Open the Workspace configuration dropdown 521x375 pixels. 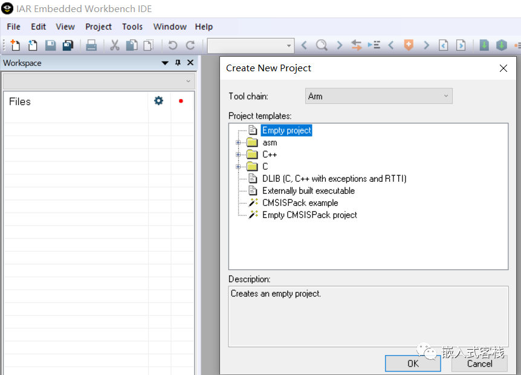(99, 81)
